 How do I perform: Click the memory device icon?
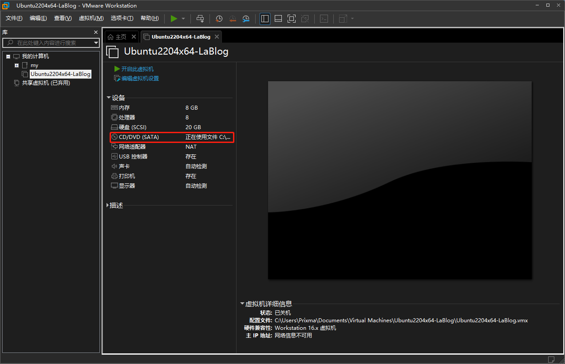[114, 108]
